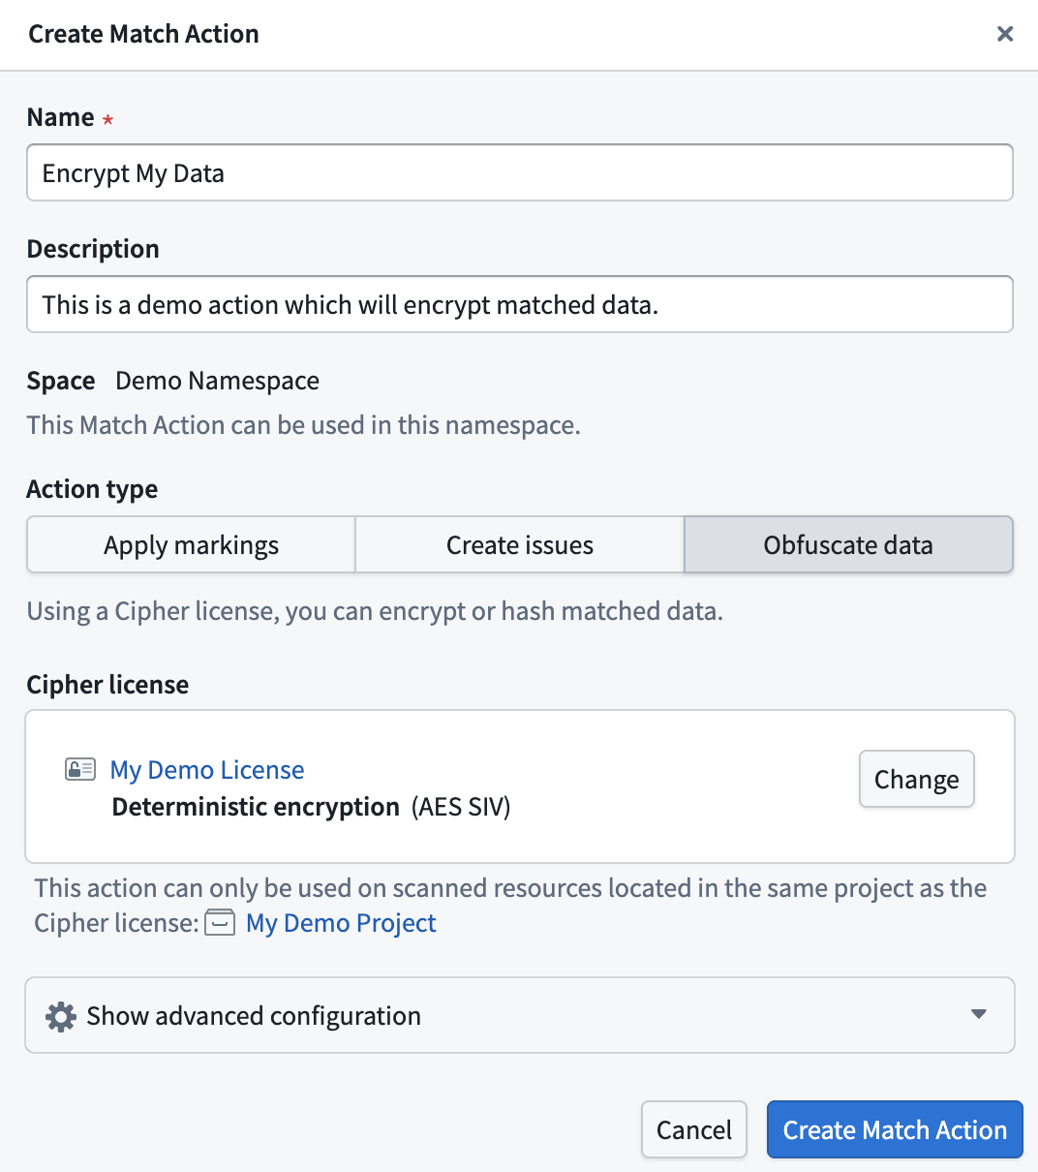Click the red asterisk next to Name
1038x1172 pixels.
(107, 118)
